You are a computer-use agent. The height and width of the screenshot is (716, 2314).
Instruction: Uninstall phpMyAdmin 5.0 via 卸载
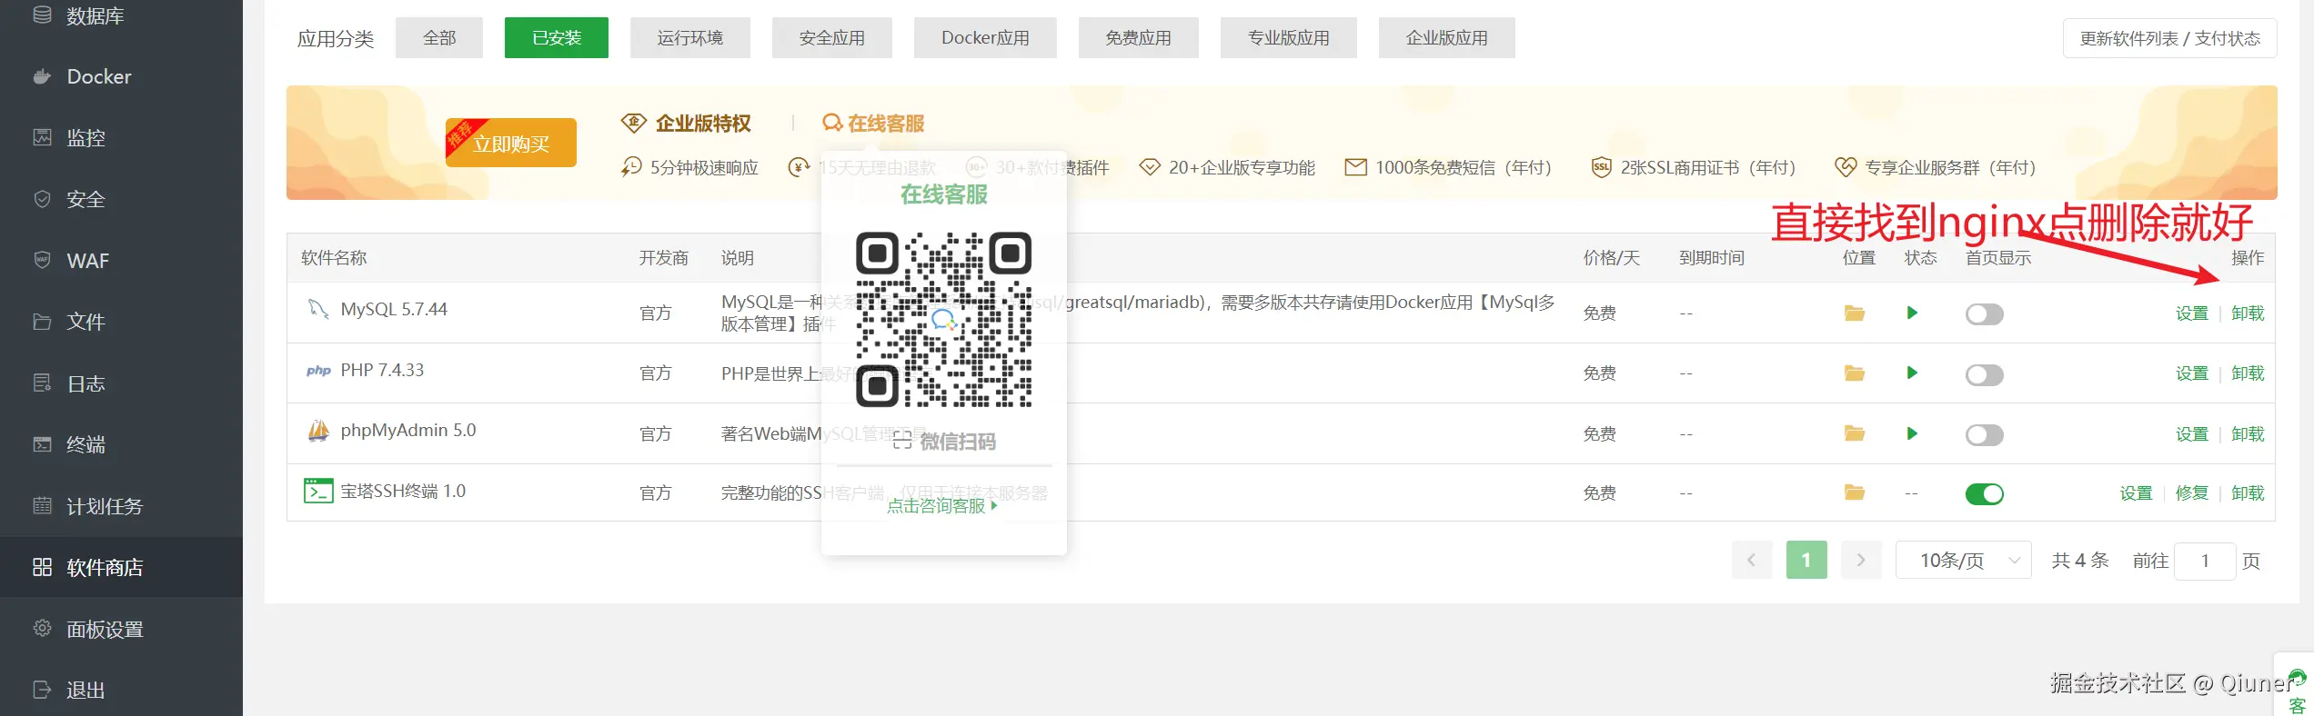(x=2248, y=434)
